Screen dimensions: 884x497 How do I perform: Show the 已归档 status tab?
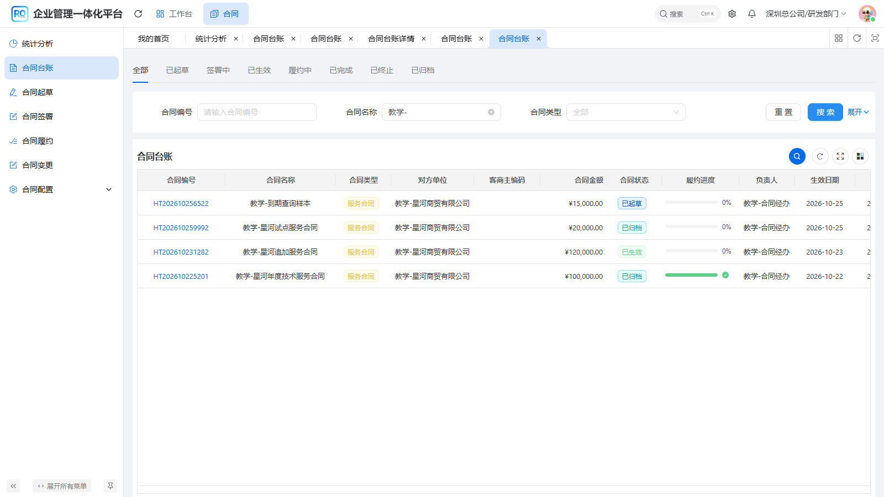423,70
